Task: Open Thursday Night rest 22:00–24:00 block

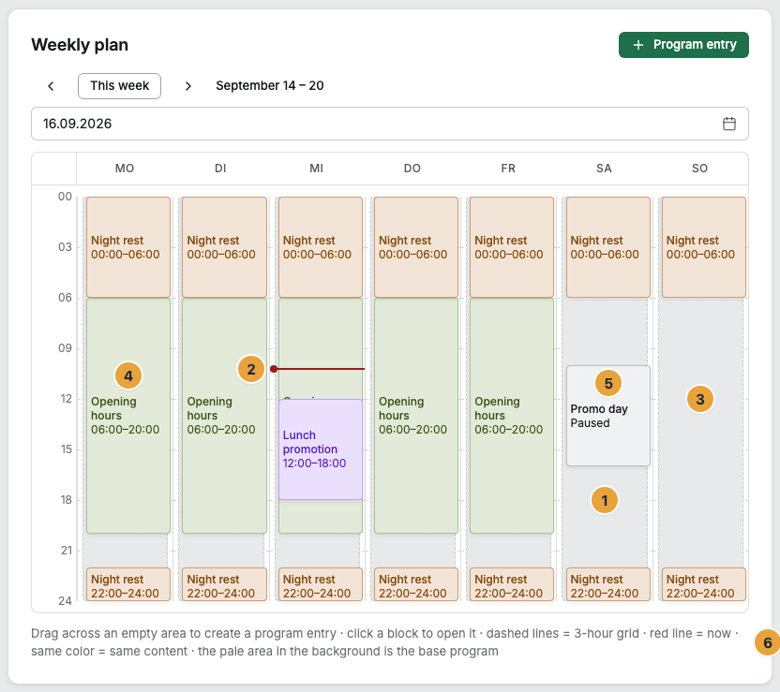Action: coord(416,584)
